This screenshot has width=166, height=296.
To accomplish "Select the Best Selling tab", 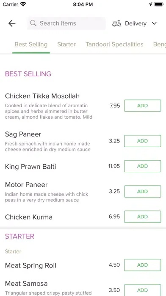I will tap(31, 44).
